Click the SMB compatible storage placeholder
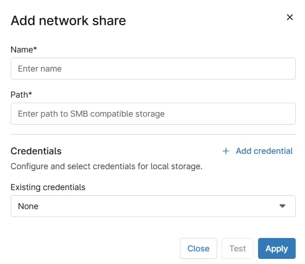This screenshot has height=264, width=305. 117,114
